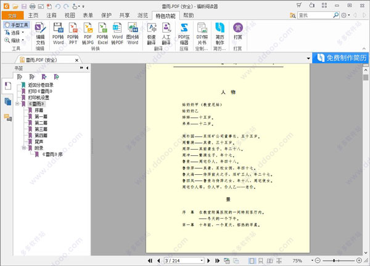This screenshot has width=370, height=266.
Task: Click the zoom in plus button
Action: (359, 260)
